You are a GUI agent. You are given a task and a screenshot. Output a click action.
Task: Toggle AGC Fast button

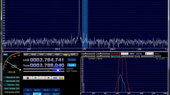[x=37, y=94]
